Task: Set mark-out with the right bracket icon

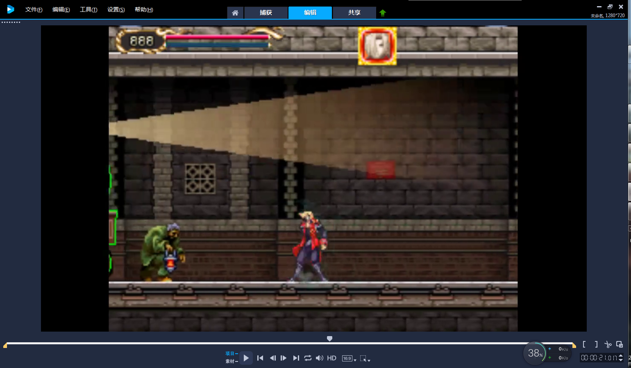Action: [x=596, y=344]
